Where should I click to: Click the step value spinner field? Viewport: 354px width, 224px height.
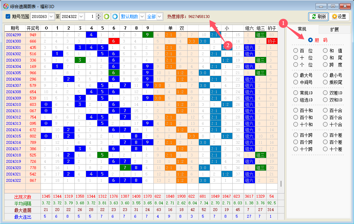90,17
